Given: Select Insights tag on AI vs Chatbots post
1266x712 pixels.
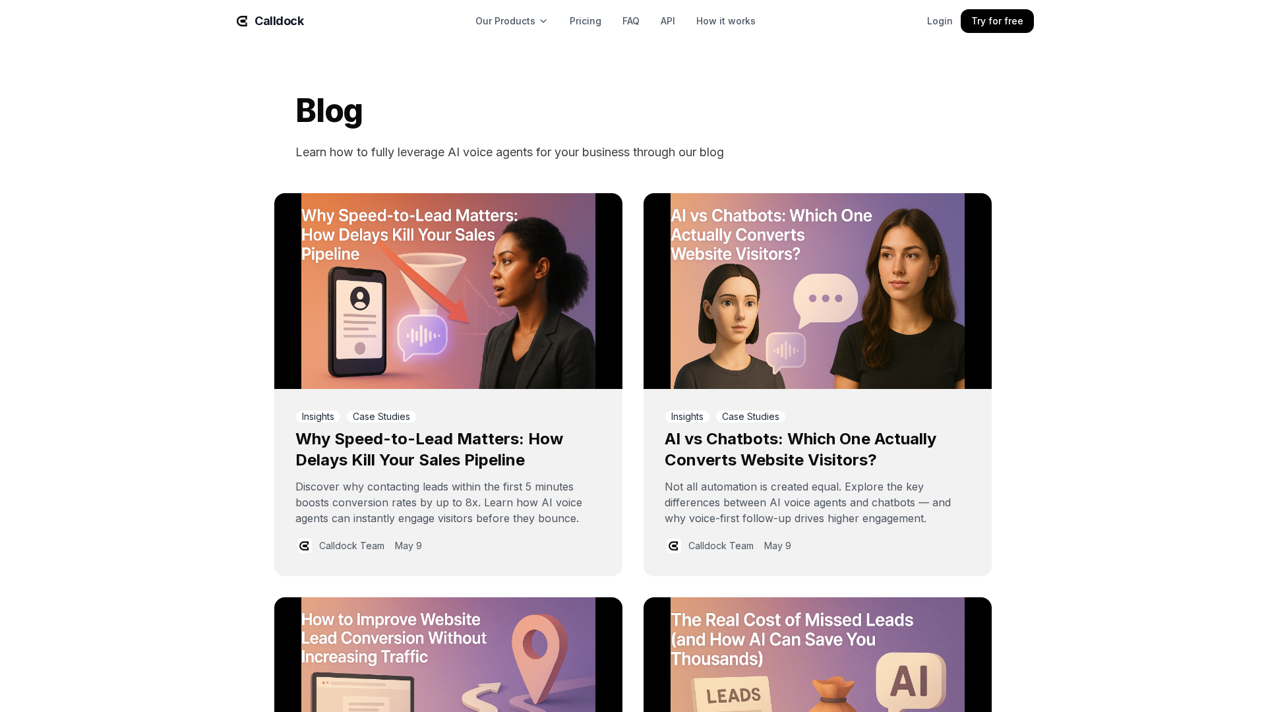Looking at the screenshot, I should coord(687,417).
